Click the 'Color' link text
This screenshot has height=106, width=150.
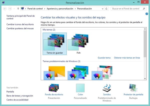[x=80, y=94]
